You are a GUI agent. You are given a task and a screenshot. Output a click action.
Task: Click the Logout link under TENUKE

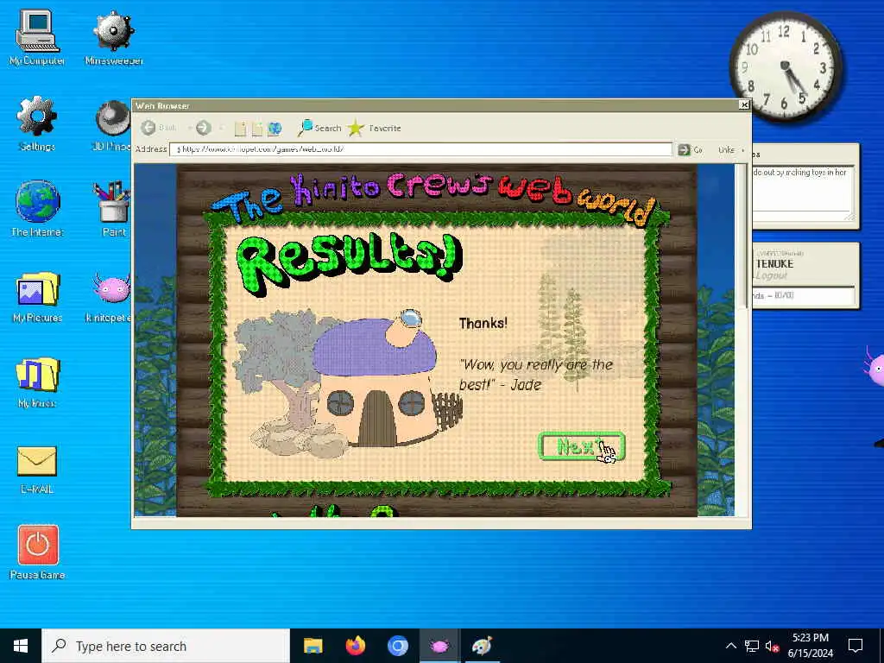pyautogui.click(x=771, y=275)
